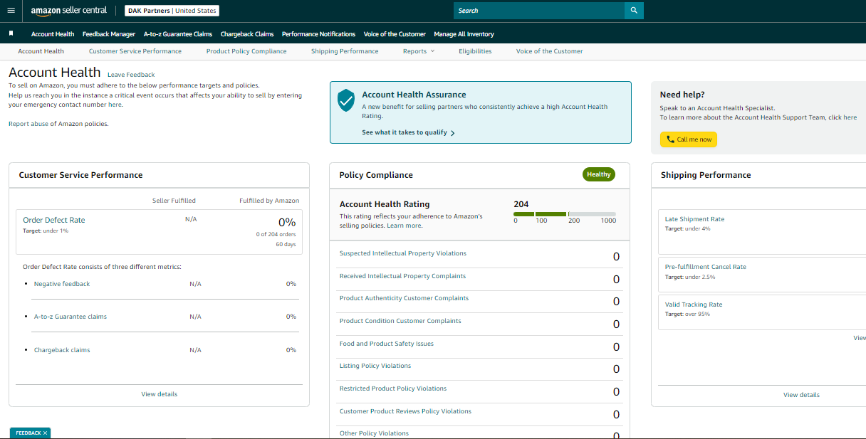The height and width of the screenshot is (439, 866).
Task: Click inside the Search input field
Action: point(539,11)
